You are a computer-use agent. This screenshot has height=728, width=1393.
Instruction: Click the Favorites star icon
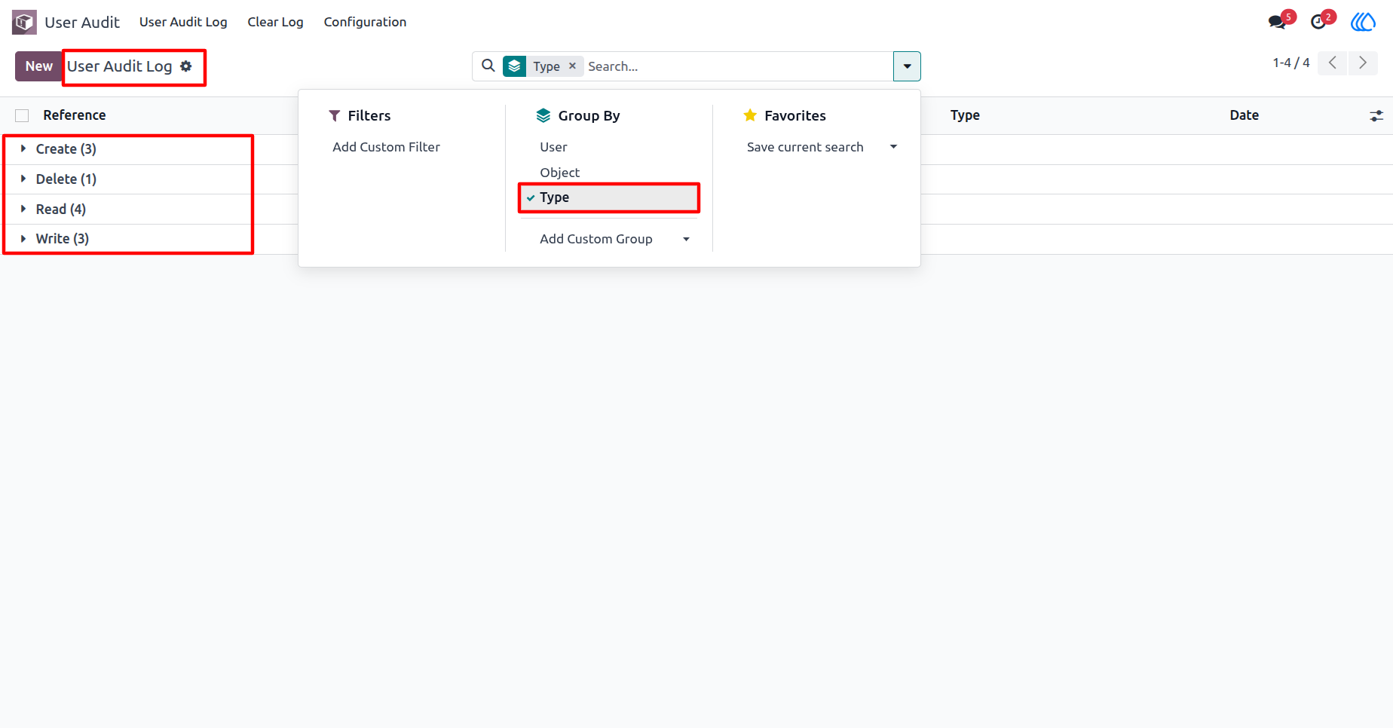point(750,115)
